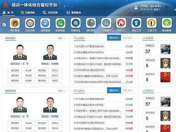Click 未办理 status of item 3 in first panel

[x=129, y=58]
